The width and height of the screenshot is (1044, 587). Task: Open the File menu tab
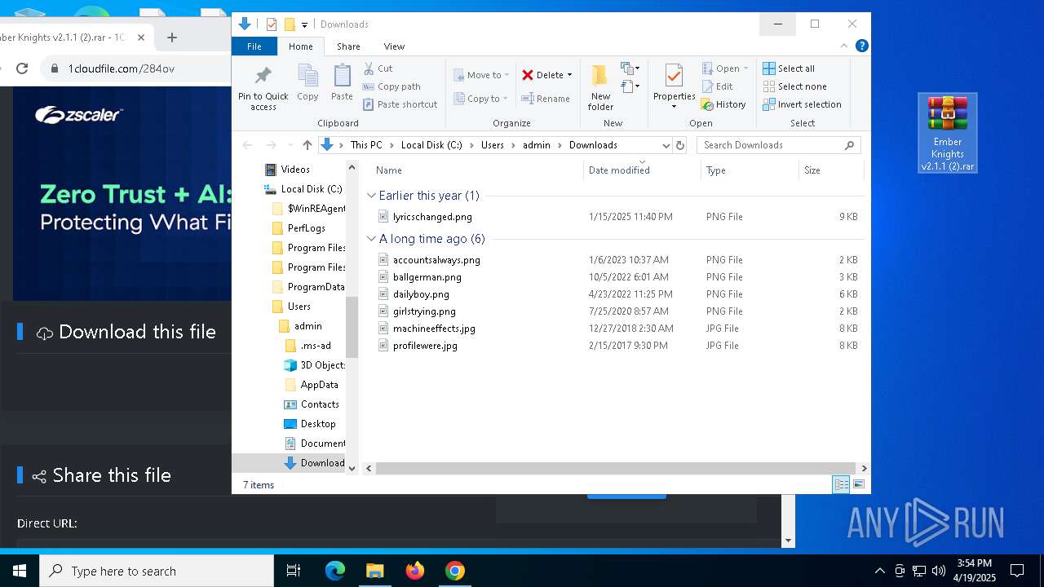point(254,46)
